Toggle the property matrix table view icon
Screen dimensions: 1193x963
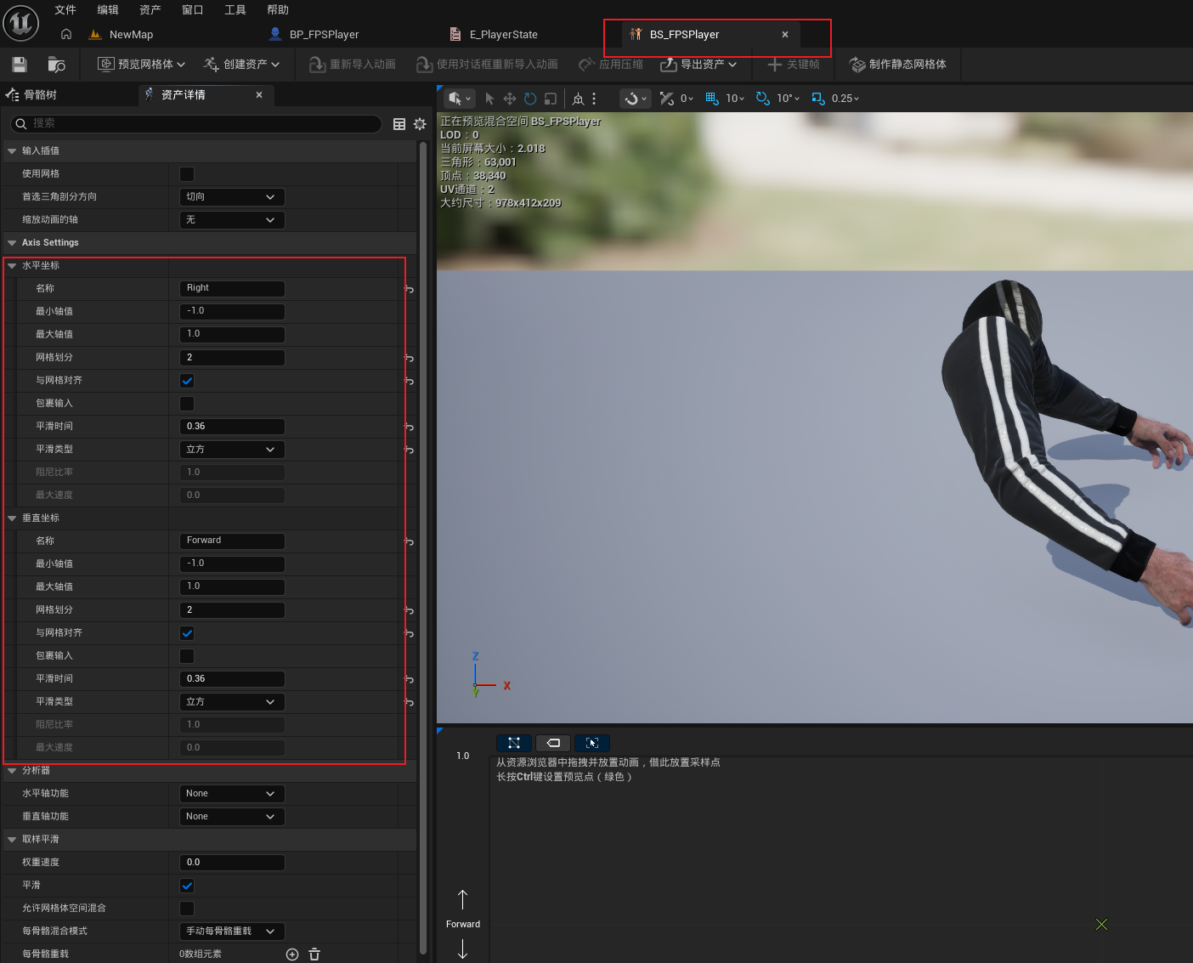coord(399,124)
